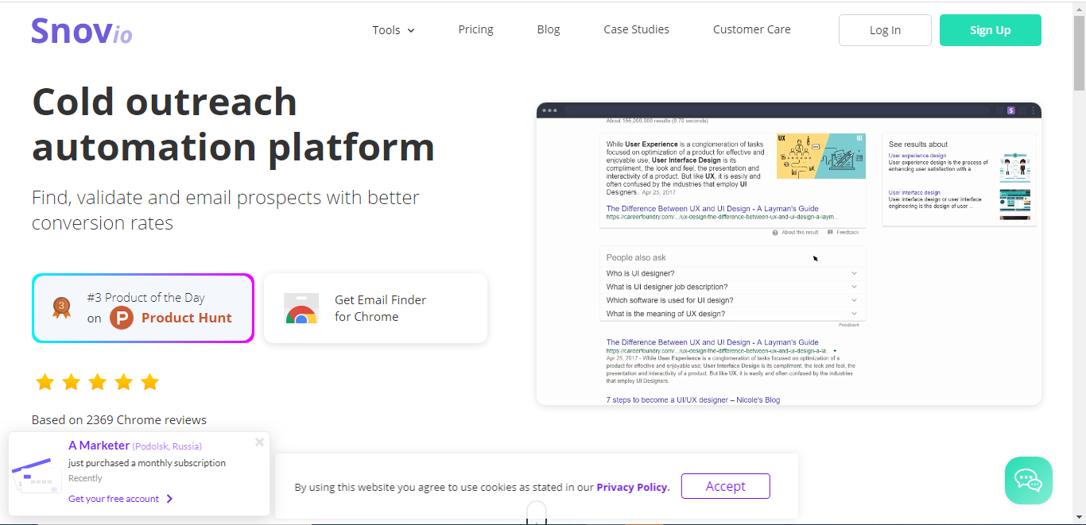Open the live chat widget
The image size is (1086, 525).
click(x=1028, y=481)
